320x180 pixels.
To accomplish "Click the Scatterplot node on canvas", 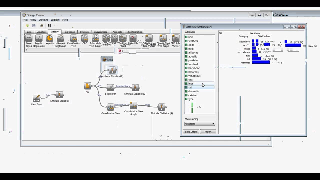I will pos(110,87).
